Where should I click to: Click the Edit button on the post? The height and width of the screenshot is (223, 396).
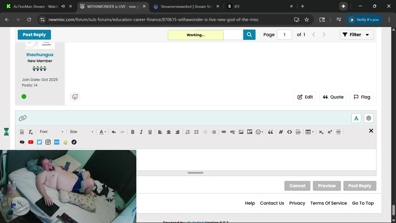tap(305, 97)
